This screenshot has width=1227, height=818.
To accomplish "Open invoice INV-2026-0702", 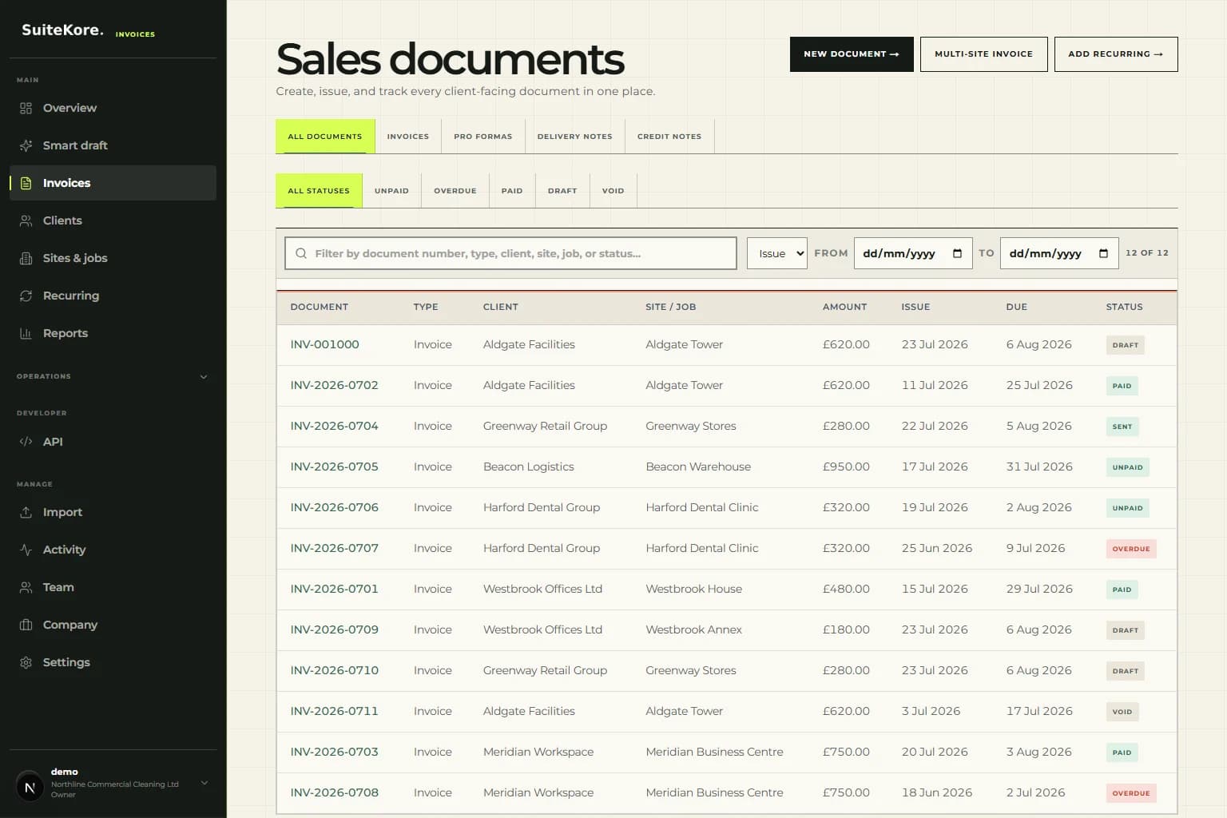I will pyautogui.click(x=334, y=385).
